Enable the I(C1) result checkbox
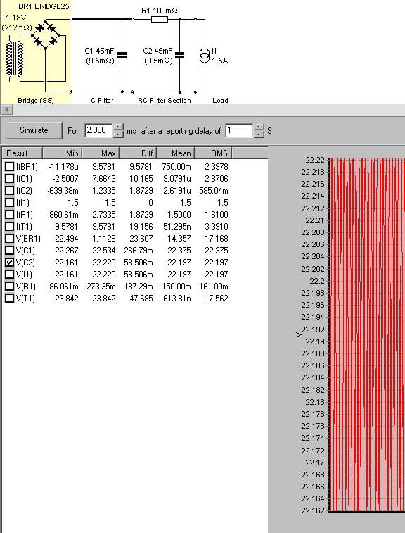This screenshot has height=533, width=405. (10, 178)
